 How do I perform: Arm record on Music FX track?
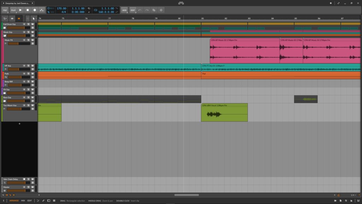[24, 40]
